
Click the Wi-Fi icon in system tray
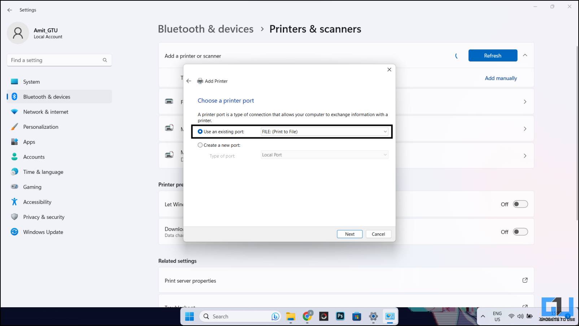point(511,316)
